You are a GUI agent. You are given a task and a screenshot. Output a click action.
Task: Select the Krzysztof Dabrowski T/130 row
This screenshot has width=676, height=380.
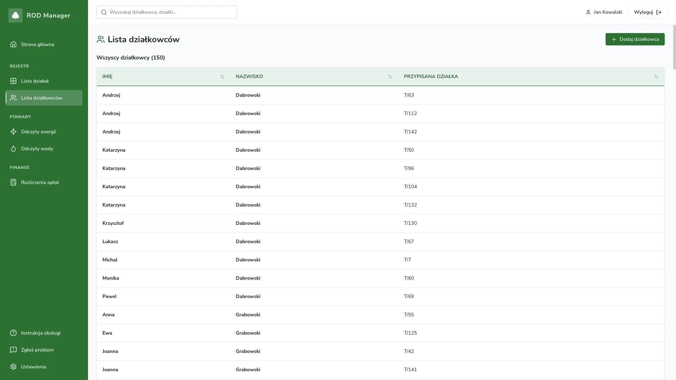click(x=380, y=223)
